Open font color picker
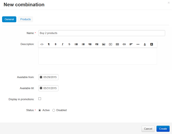The width and height of the screenshot is (172, 134). pyautogui.click(x=145, y=44)
